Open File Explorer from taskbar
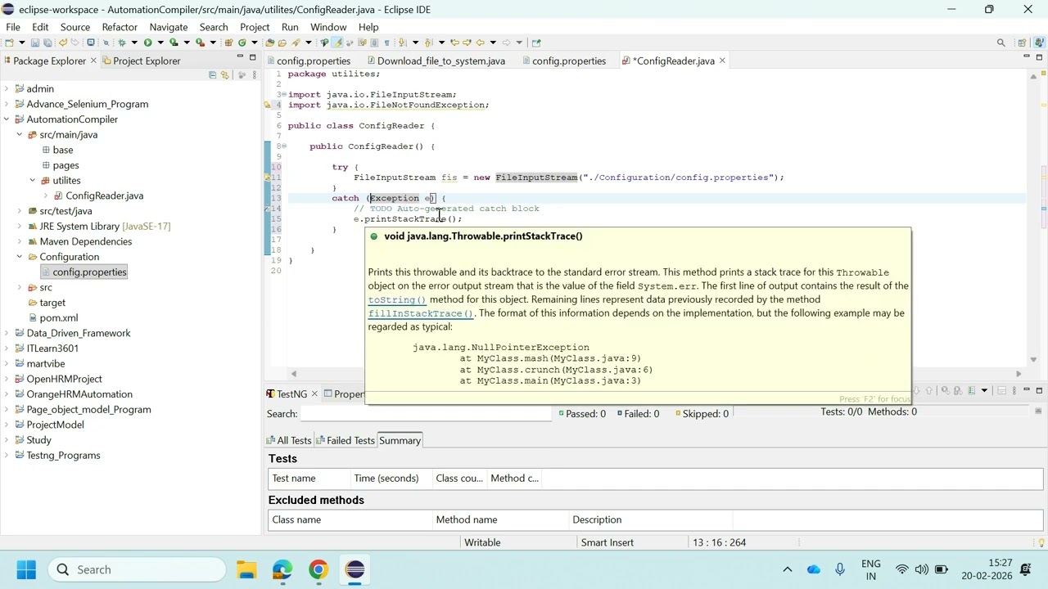Screen dimensions: 1048x589 [246, 569]
